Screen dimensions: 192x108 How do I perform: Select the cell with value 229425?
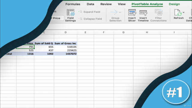coord(65,50)
